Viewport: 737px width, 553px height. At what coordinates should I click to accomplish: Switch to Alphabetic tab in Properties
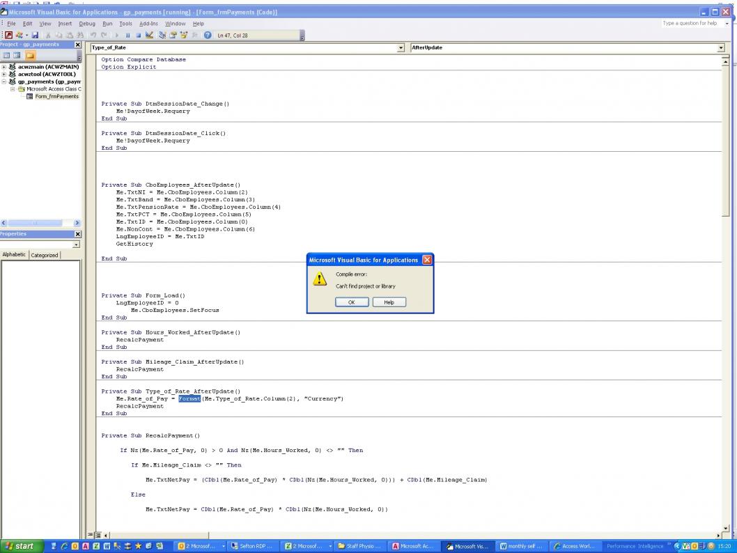[14, 255]
